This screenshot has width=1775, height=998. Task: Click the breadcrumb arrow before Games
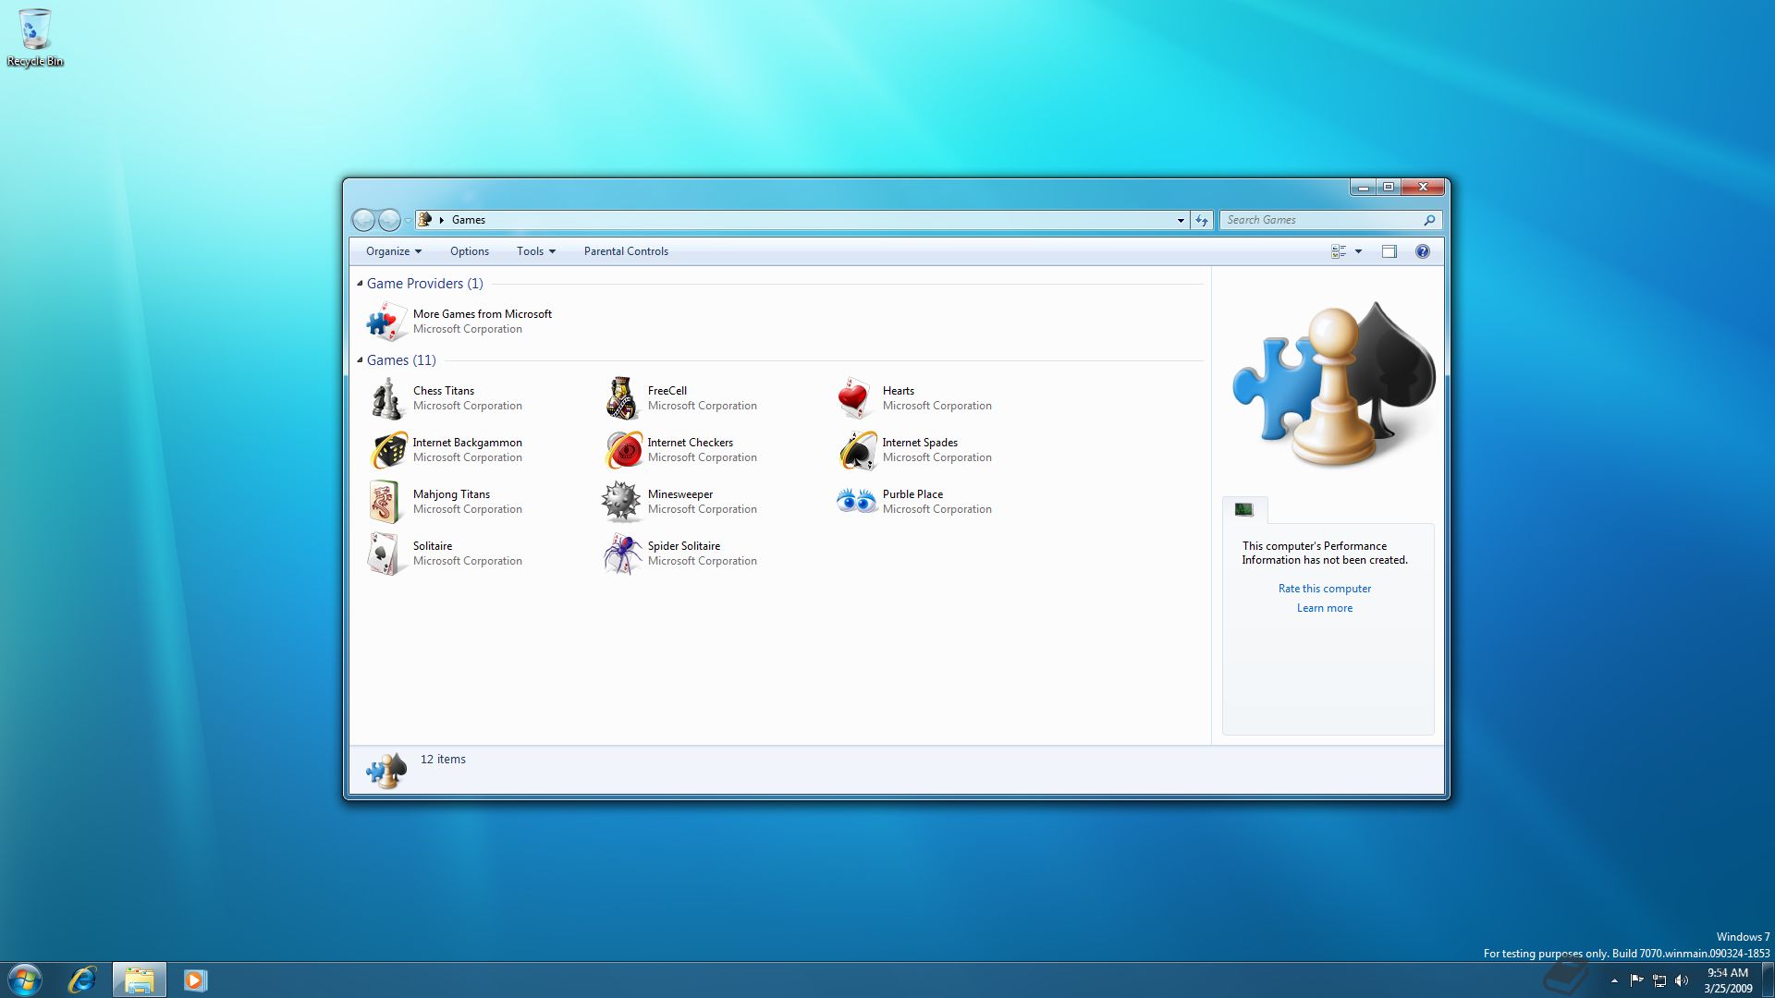point(442,220)
